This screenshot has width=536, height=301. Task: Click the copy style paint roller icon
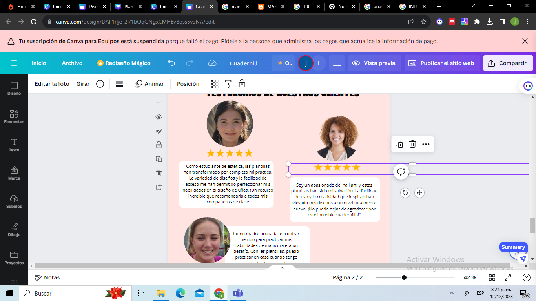coord(228,84)
